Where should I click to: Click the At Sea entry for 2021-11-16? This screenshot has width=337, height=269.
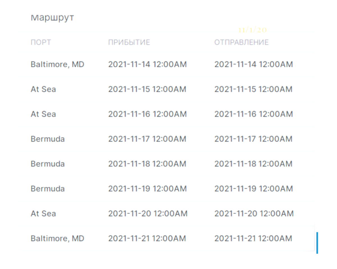coord(43,114)
